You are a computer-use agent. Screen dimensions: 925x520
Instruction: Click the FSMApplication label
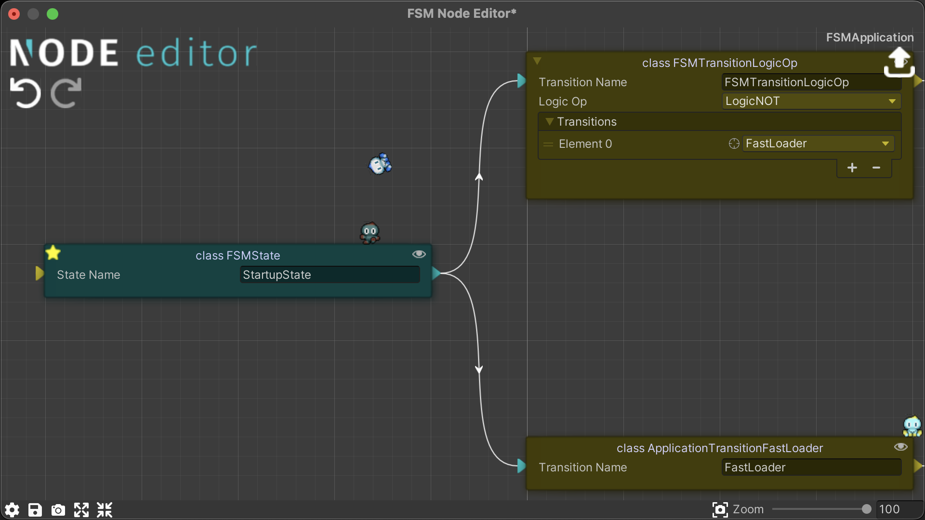(x=870, y=38)
